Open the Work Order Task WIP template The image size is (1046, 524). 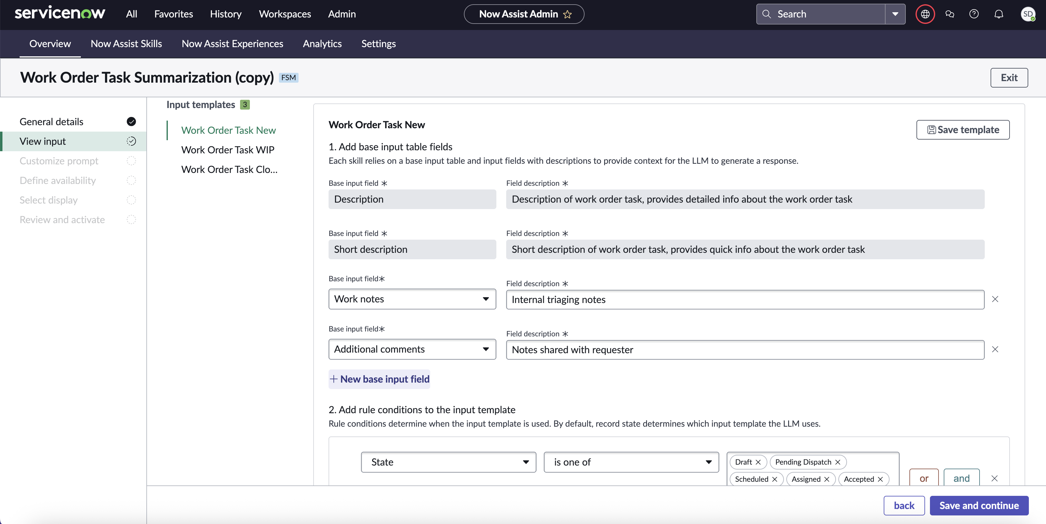point(228,150)
